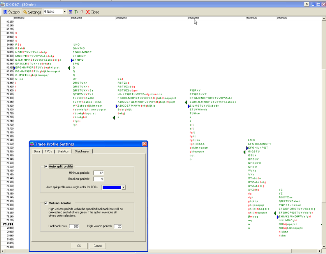Click the blue marker beside EFNPQ row

point(72,60)
